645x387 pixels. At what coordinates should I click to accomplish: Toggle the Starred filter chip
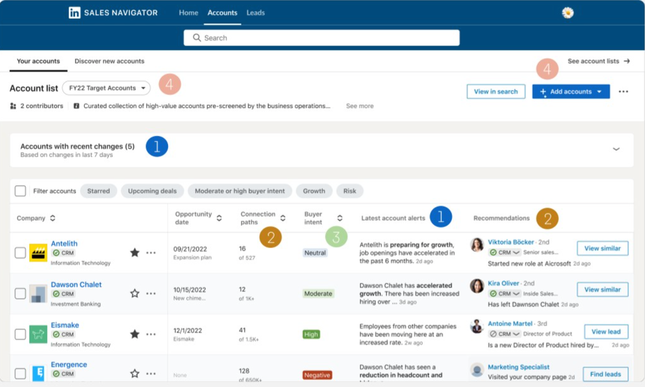point(98,191)
